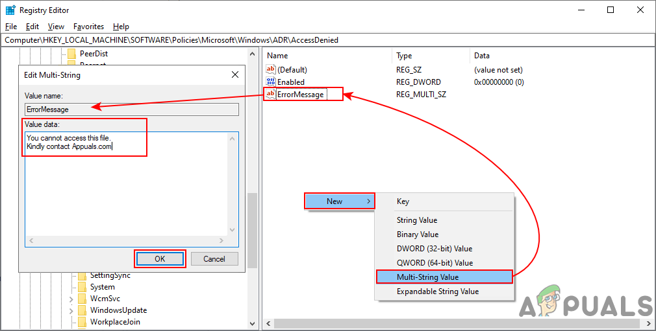The width and height of the screenshot is (656, 331).
Task: Select the Enabled value name
Action: [x=291, y=82]
